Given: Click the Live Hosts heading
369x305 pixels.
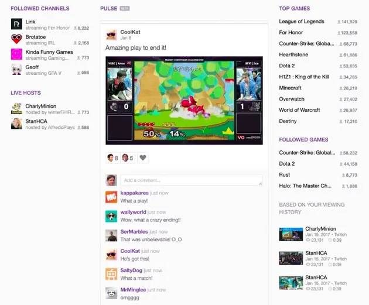Looking at the screenshot, I should click(x=26, y=93).
